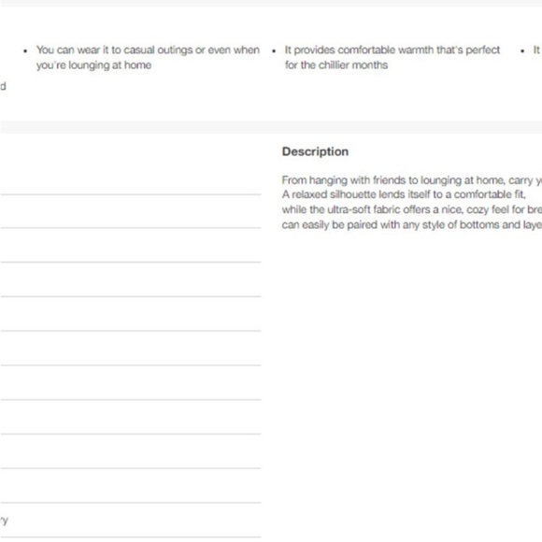Click the comfortable warmth bullet text
542x542 pixels.
(392, 57)
